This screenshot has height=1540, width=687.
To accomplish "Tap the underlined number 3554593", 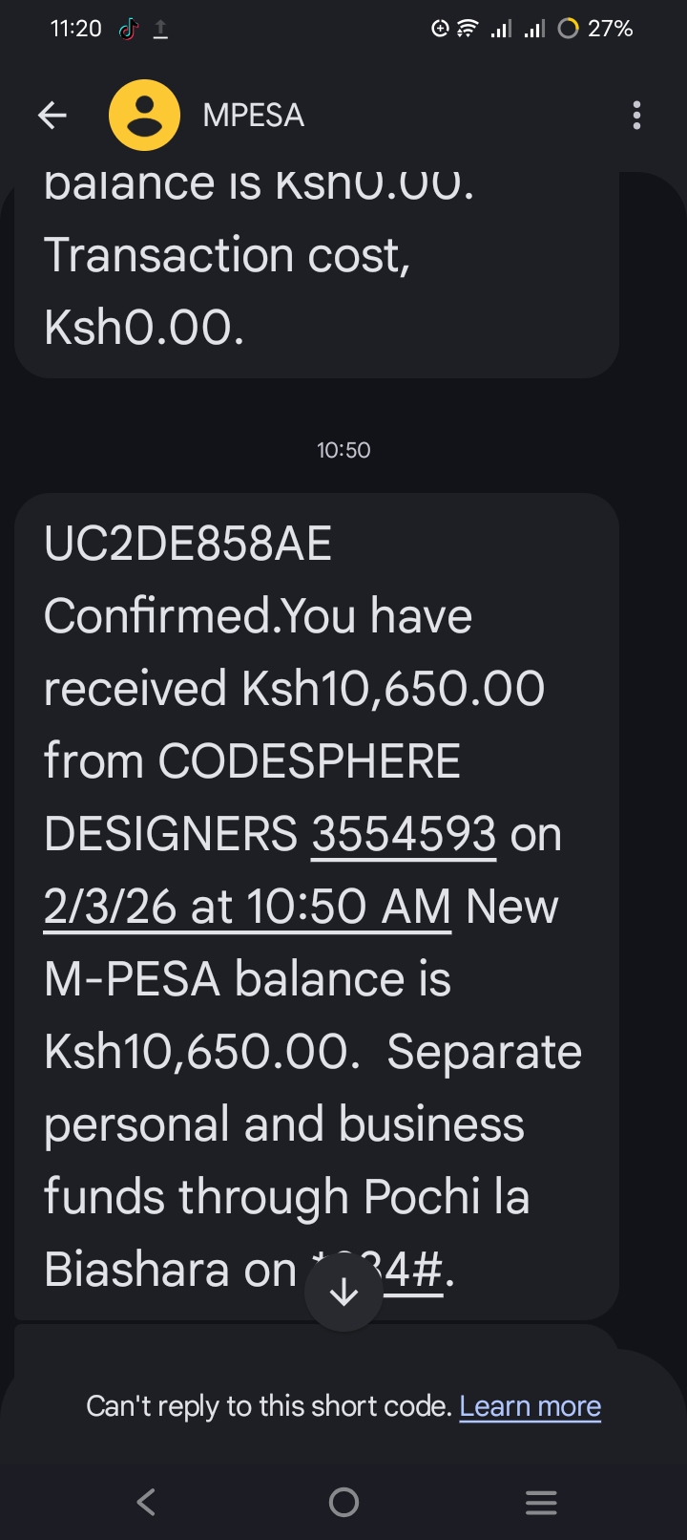I will tap(404, 834).
